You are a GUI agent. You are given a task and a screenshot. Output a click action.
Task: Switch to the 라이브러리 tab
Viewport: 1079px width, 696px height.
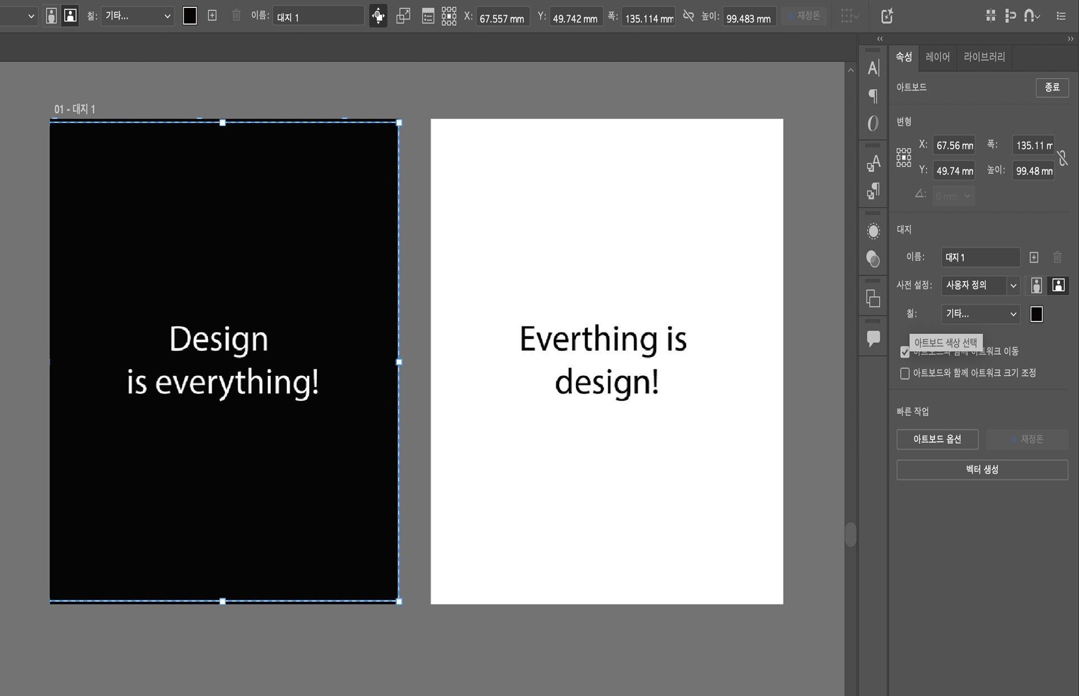pos(984,57)
